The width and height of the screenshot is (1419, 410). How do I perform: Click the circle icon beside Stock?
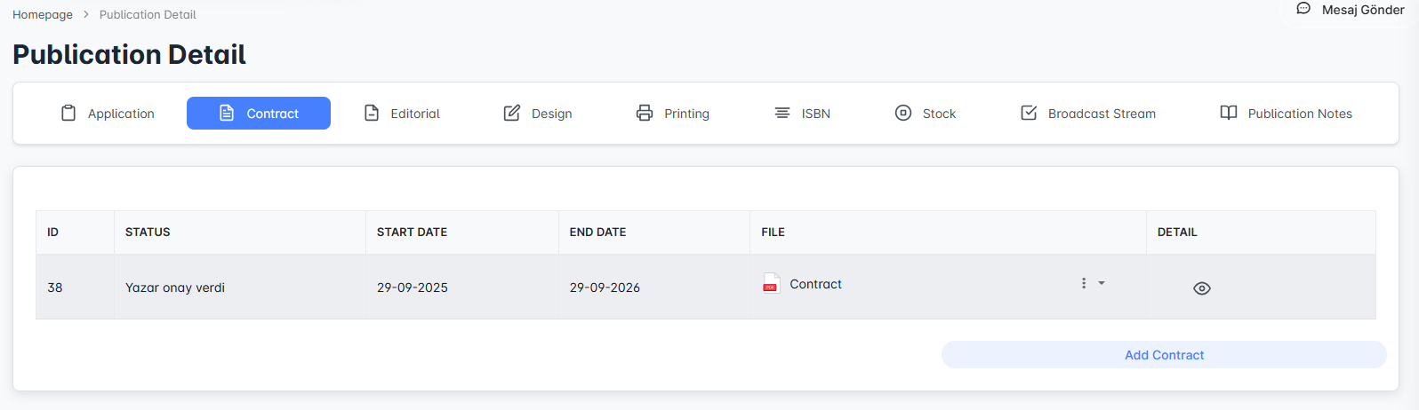point(903,113)
